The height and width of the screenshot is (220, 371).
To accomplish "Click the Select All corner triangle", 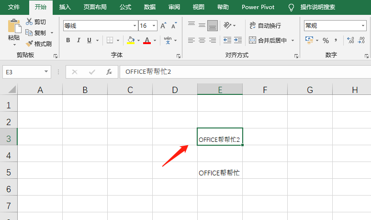I will tap(12, 90).
